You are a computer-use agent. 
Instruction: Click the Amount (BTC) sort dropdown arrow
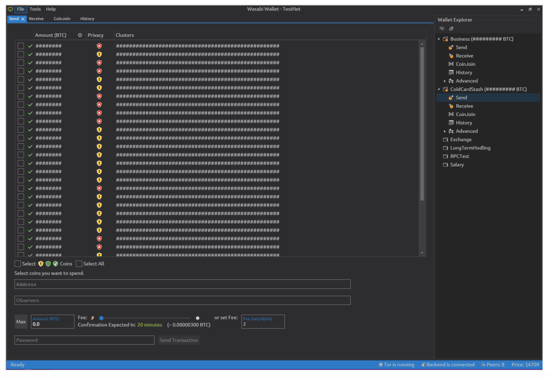[x=80, y=35]
